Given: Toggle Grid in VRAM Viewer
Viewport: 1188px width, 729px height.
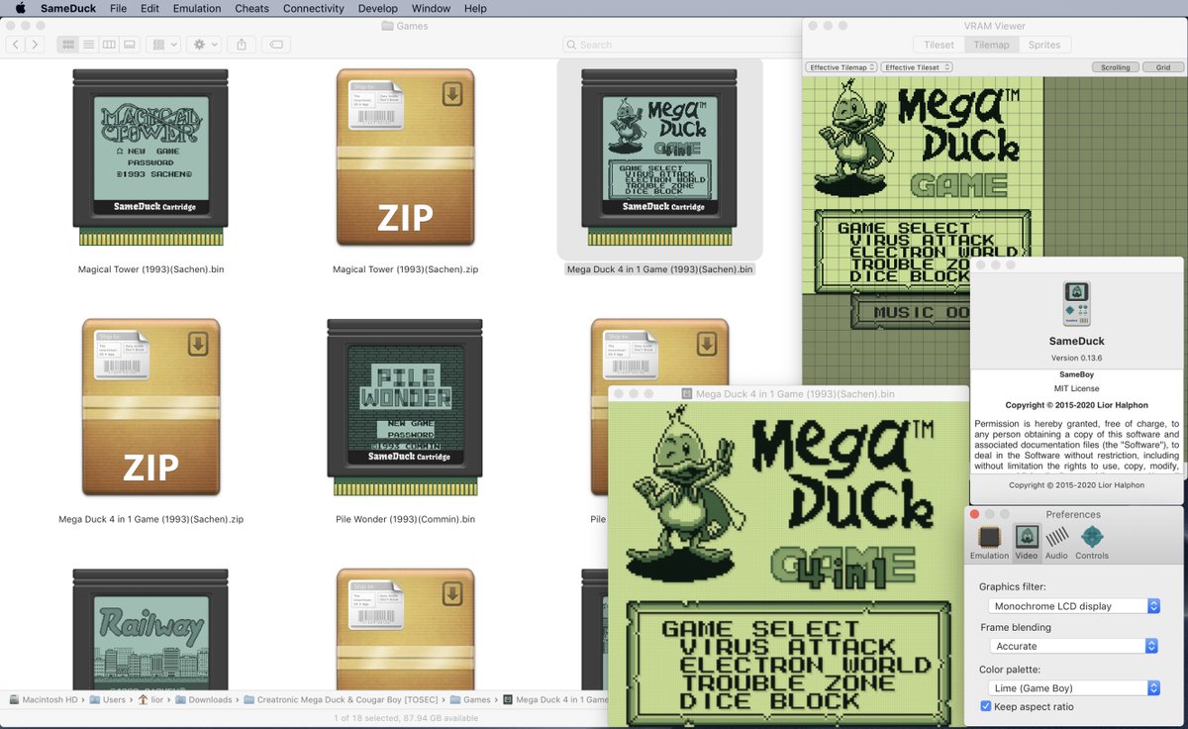Looking at the screenshot, I should tap(1162, 67).
